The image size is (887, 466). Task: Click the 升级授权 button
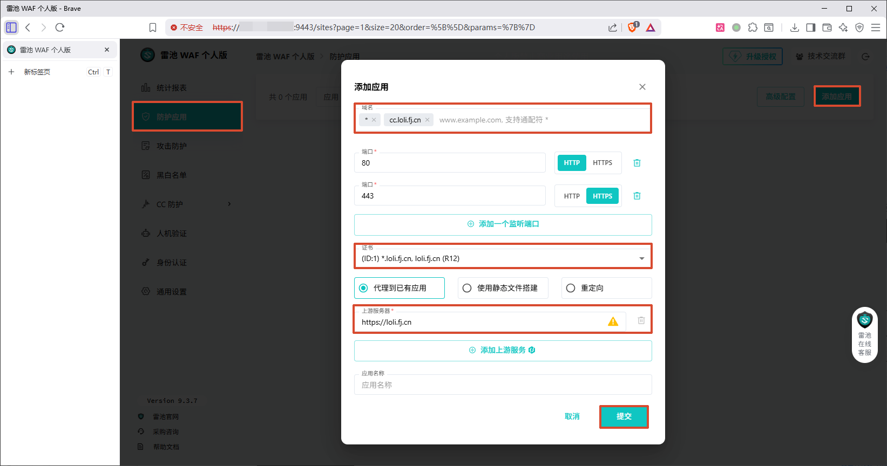point(753,56)
